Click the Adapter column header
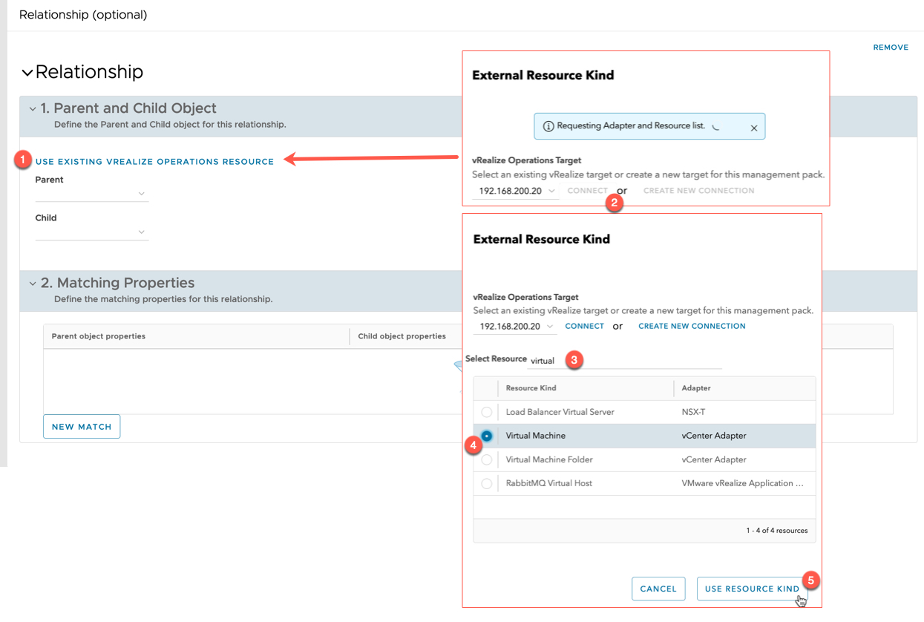The image size is (924, 622). [x=696, y=388]
